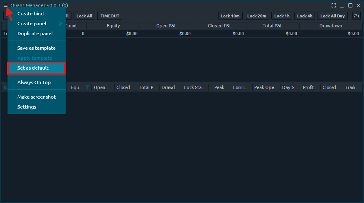This screenshot has height=203, width=364.
Task: Open Settings from the menu
Action: click(27, 107)
